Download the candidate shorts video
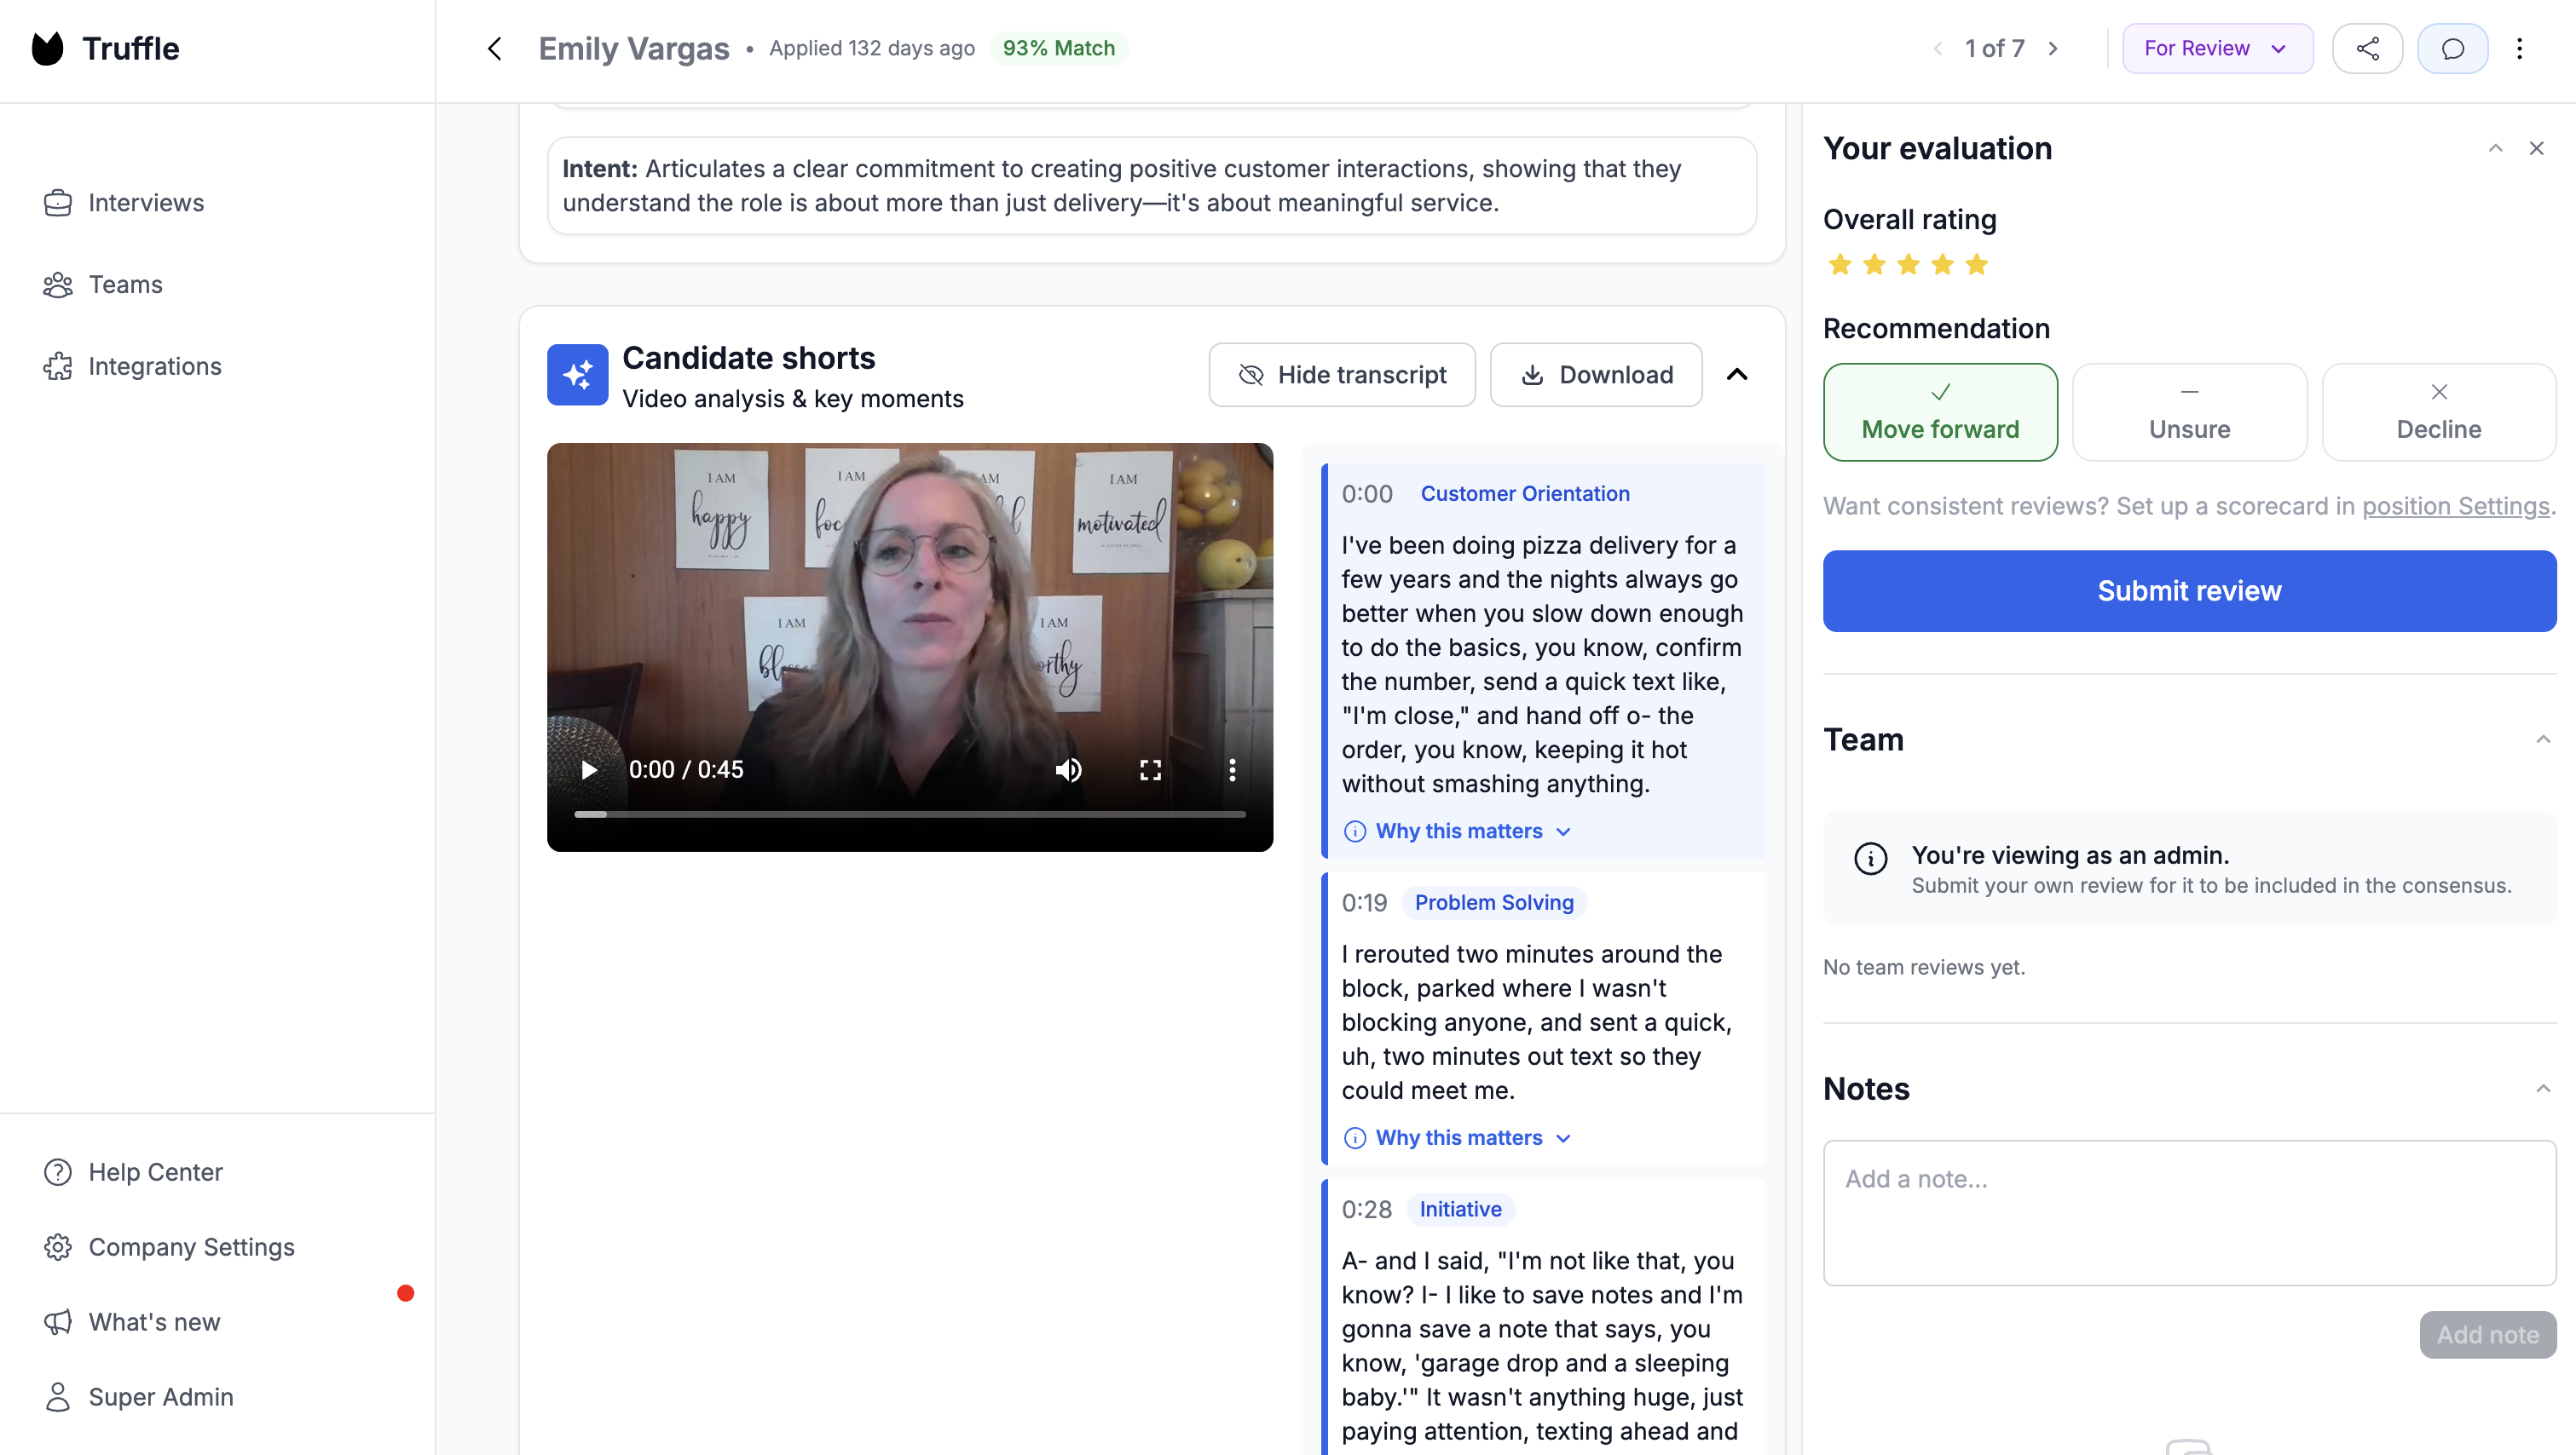This screenshot has width=2576, height=1455. pyautogui.click(x=1596, y=375)
